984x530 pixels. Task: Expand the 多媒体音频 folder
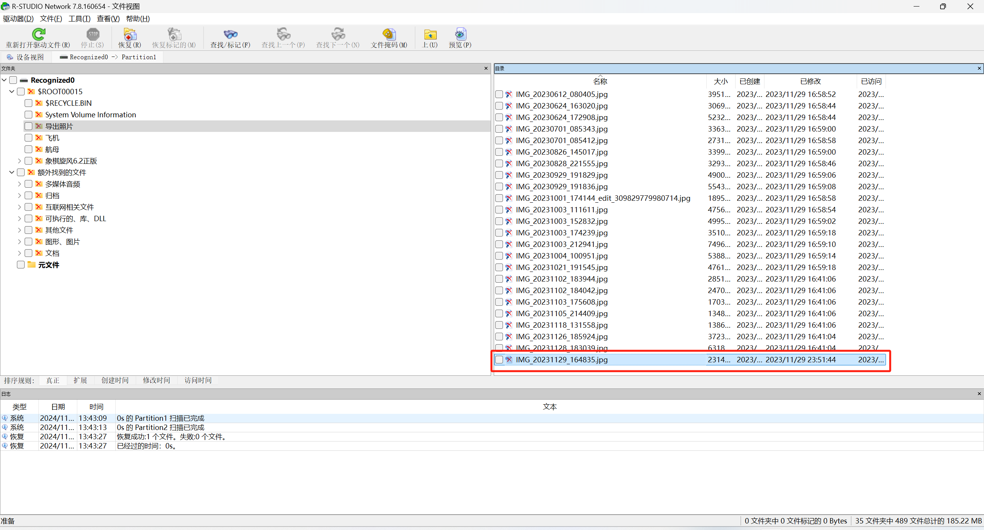point(20,184)
